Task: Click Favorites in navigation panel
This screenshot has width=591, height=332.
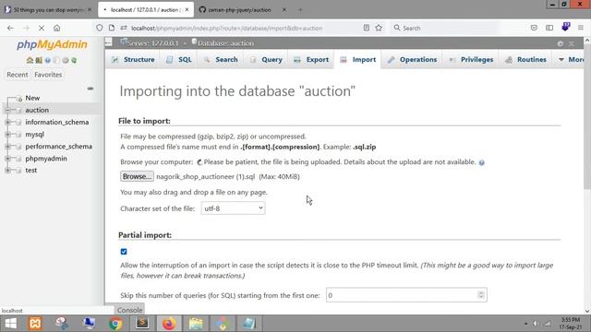Action: [48, 75]
